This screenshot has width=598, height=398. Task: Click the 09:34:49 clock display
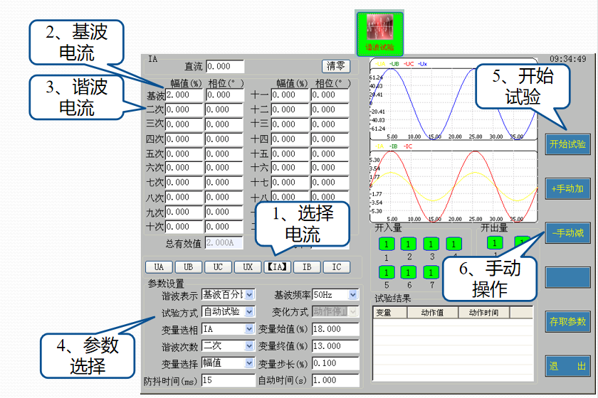(567, 59)
